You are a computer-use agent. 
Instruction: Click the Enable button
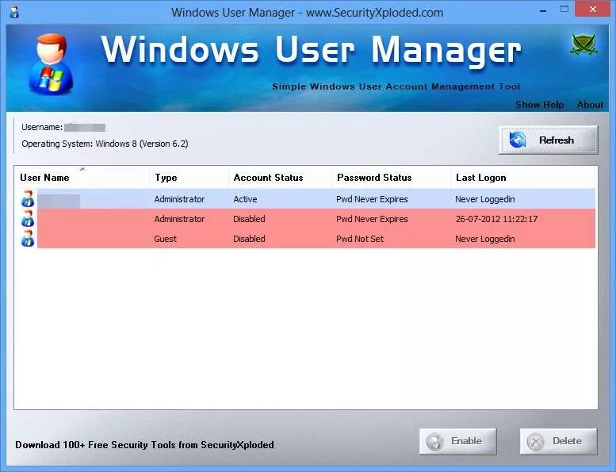(x=457, y=441)
